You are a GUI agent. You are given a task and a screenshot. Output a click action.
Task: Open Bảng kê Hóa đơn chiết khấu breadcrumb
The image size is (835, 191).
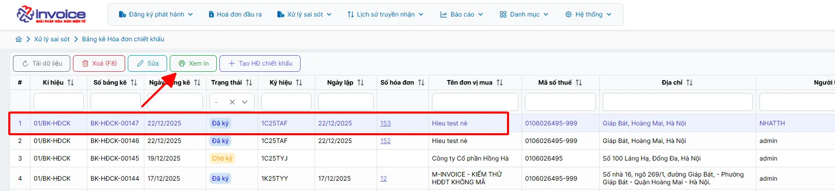point(123,39)
